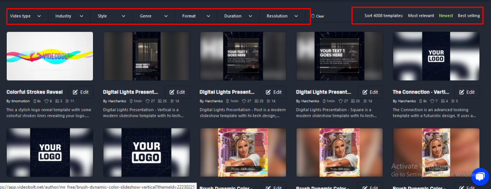Viewport: 491px width, 189px height.
Task: Edit the Digital Lights Presentation Vertical template
Action: point(177,92)
